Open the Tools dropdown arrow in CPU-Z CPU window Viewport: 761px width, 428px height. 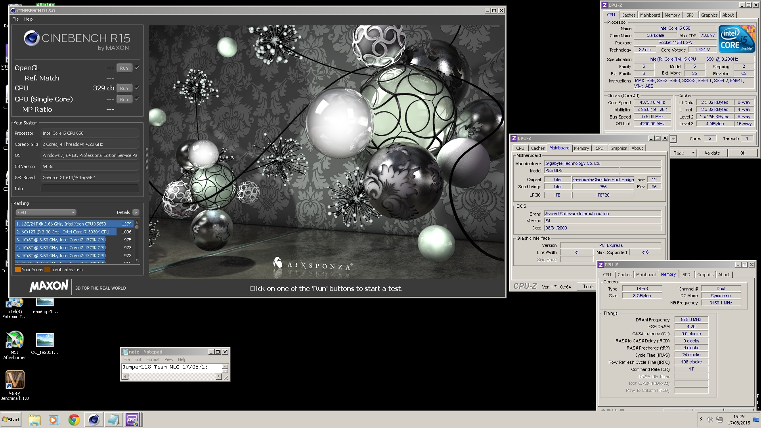click(693, 153)
